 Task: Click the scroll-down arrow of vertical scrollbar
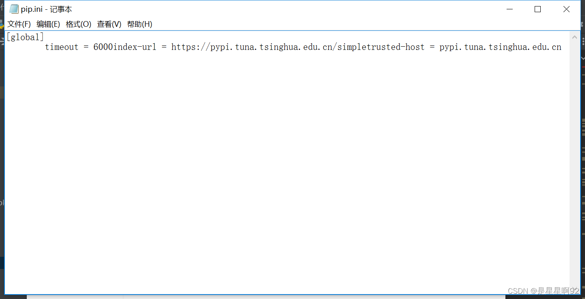tap(574, 289)
